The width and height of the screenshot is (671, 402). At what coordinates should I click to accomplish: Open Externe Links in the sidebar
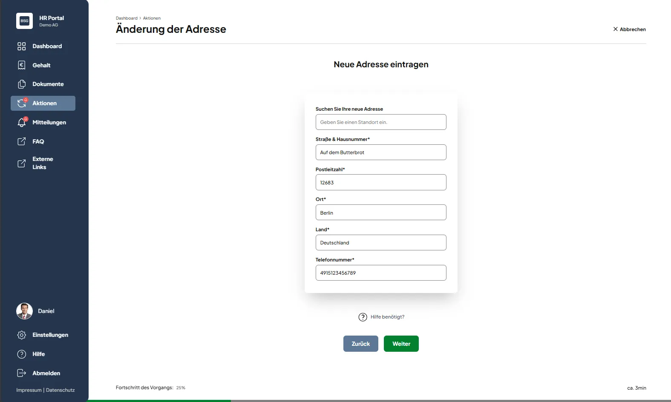point(43,163)
